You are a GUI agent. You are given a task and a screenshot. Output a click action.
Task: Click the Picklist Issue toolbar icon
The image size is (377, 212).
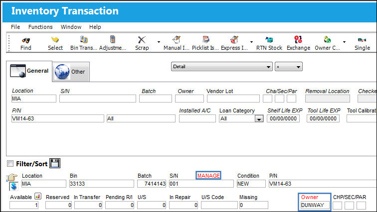(x=205, y=39)
